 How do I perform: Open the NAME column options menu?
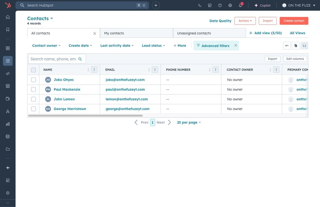tap(94, 69)
